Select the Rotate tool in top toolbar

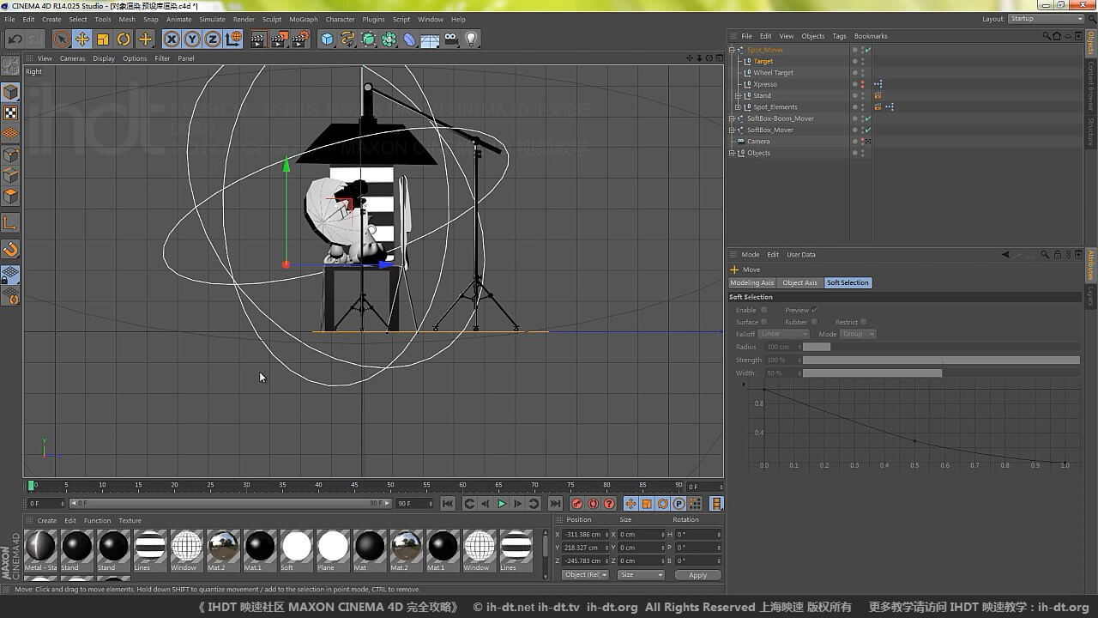coord(124,39)
